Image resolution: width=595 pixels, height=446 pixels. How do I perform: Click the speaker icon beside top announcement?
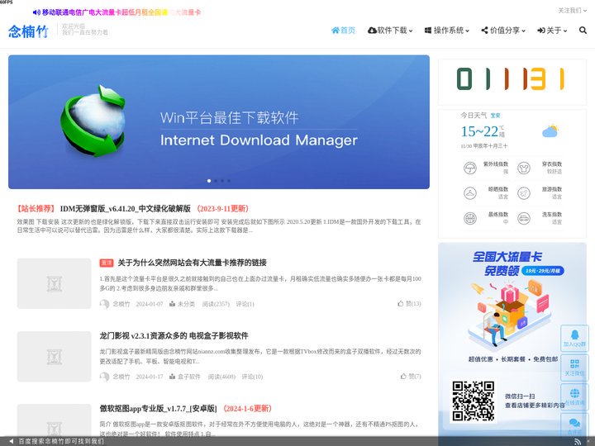point(36,12)
